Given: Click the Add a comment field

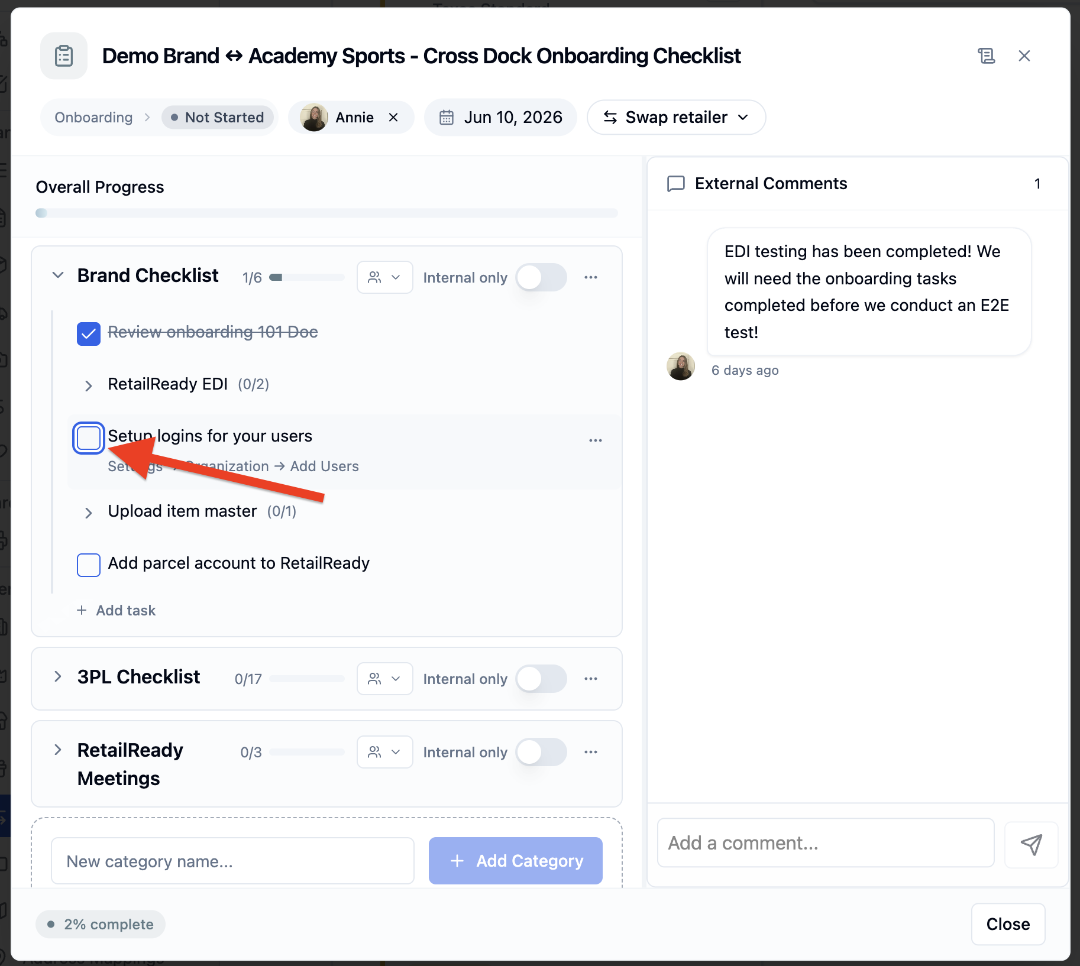Looking at the screenshot, I should click(x=826, y=843).
